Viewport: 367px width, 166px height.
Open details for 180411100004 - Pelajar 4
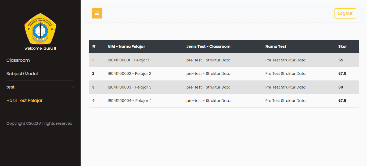pyautogui.click(x=129, y=100)
